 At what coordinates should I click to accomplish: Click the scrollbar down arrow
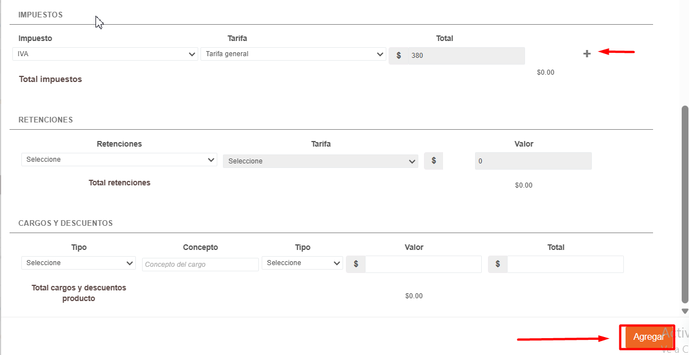[685, 311]
